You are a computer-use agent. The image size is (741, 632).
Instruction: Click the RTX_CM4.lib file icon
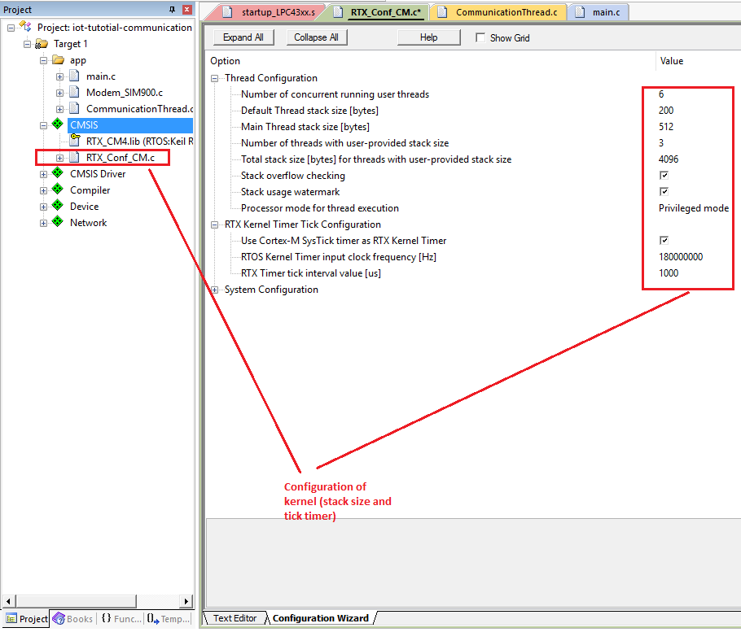pos(74,142)
